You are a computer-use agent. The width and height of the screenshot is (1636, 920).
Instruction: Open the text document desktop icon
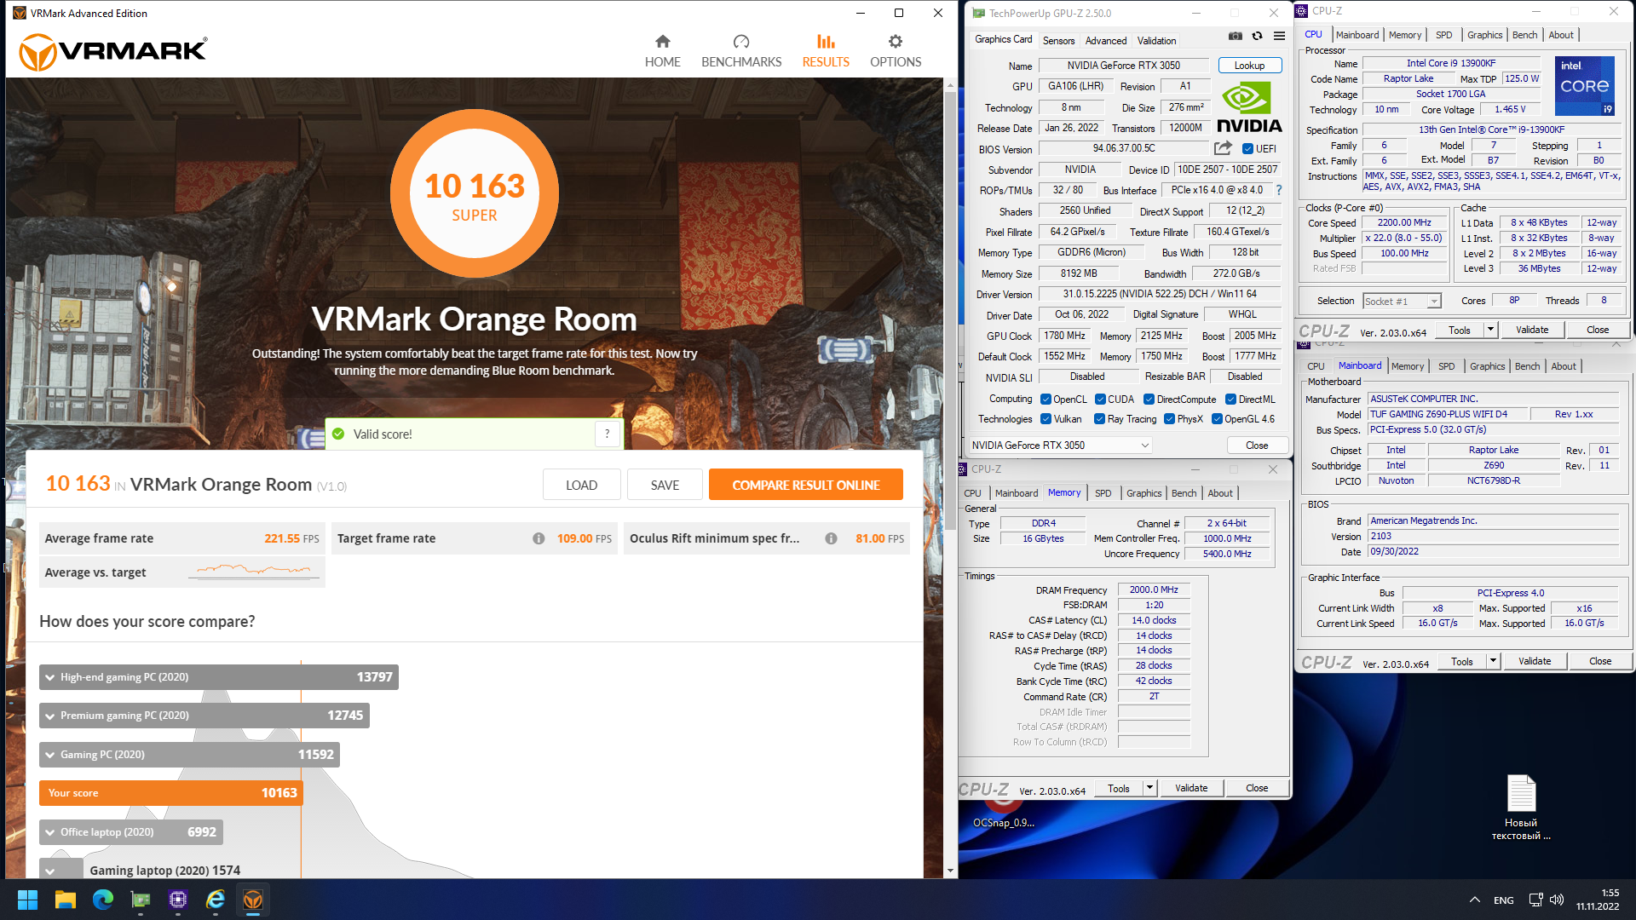(x=1521, y=807)
